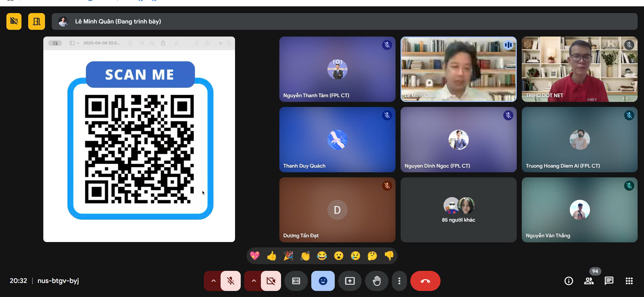Click the yellow crossed-out presentation icon button
This screenshot has height=297, width=644.
coord(14,21)
